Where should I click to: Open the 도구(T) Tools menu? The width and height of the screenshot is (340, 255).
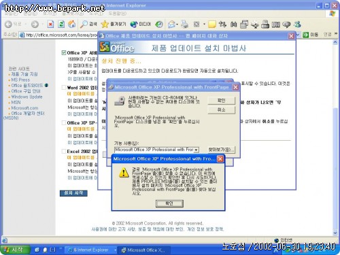click(96, 14)
